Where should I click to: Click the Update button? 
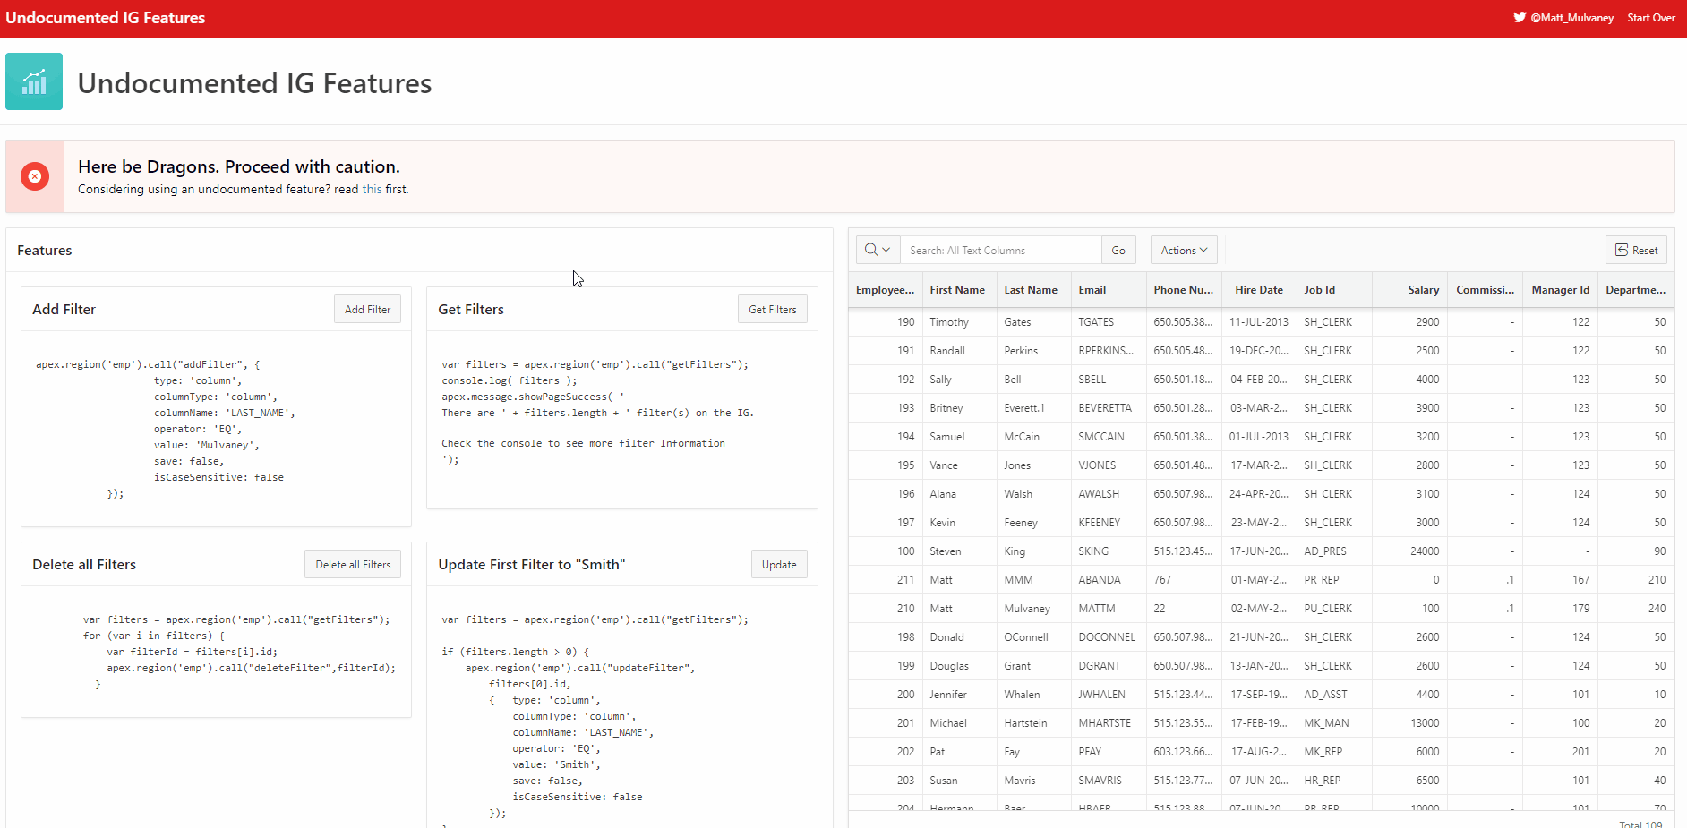(779, 564)
